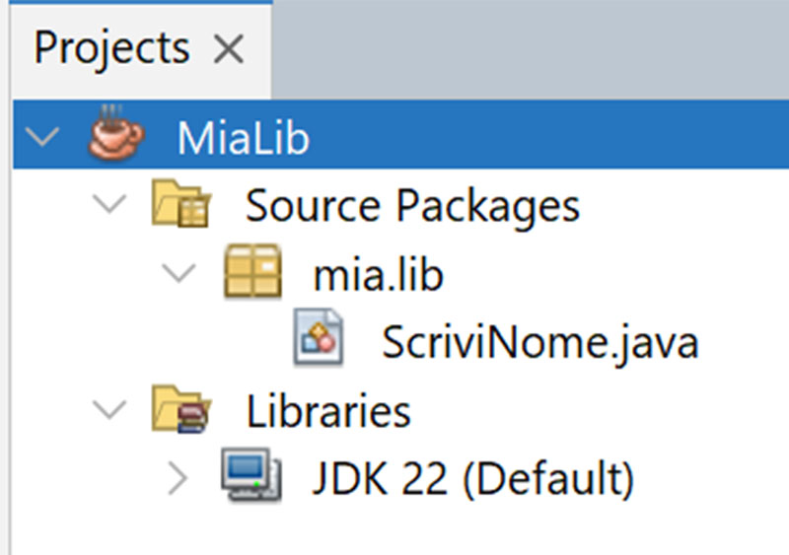Click the mia.lib package box icon
This screenshot has width=789, height=555.
[x=252, y=271]
